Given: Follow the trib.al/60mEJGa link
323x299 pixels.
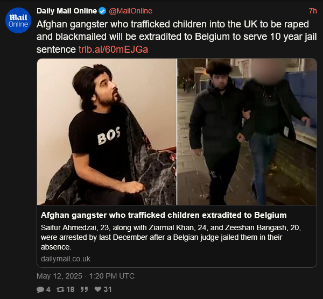Looking at the screenshot, I should point(113,49).
